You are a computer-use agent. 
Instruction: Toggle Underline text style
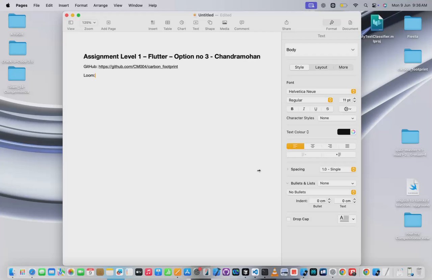tap(316, 109)
